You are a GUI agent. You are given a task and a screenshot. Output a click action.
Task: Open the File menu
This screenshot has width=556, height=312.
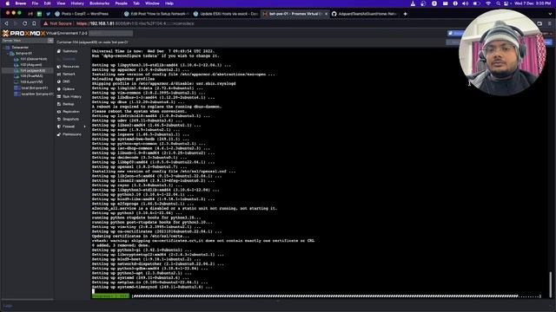pos(35,3)
